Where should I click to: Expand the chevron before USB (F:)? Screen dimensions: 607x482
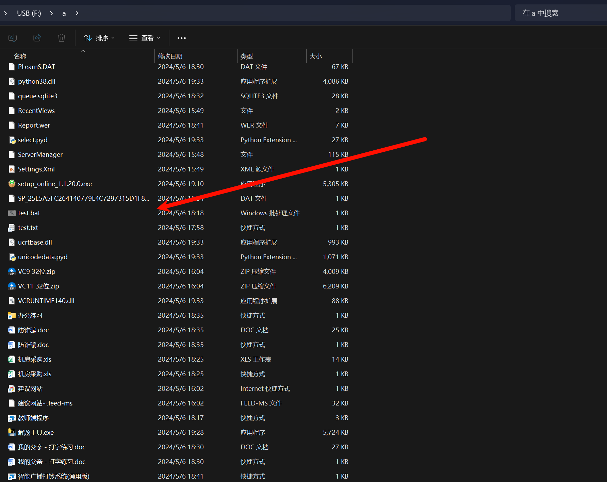[5, 13]
